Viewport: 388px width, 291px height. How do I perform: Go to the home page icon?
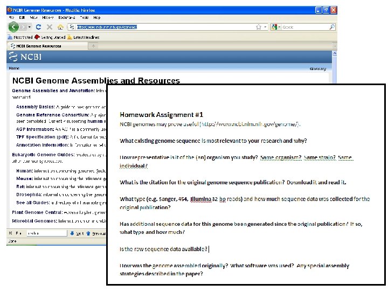60,27
